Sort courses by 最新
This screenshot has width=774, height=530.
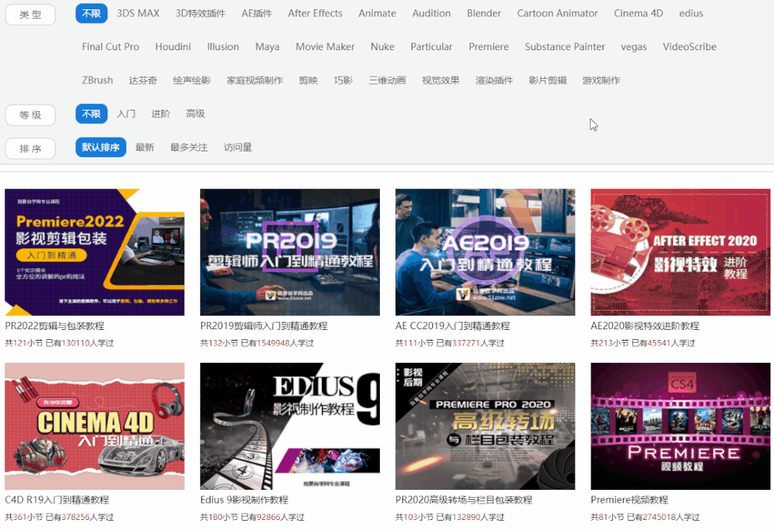coord(145,147)
